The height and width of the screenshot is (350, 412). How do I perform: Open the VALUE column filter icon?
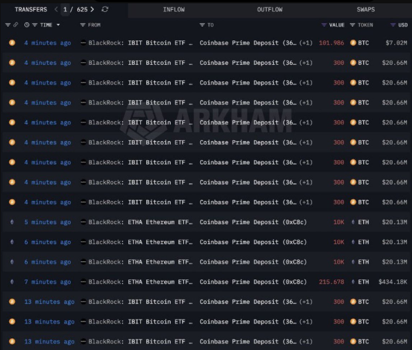(x=324, y=25)
